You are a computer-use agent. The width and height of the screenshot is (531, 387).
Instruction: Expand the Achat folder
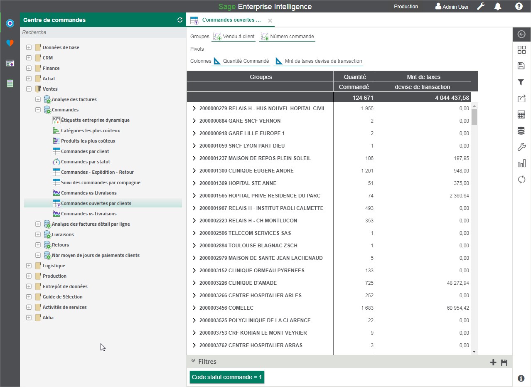coord(29,79)
